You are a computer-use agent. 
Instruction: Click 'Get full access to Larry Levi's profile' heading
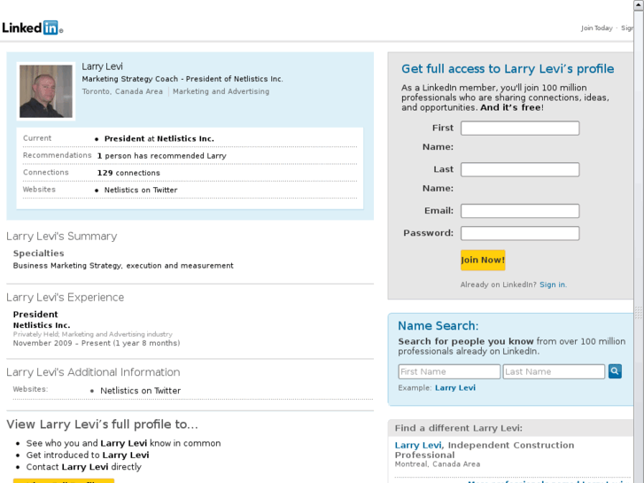[x=508, y=68]
